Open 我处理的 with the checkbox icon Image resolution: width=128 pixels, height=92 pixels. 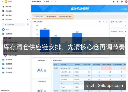7,15
